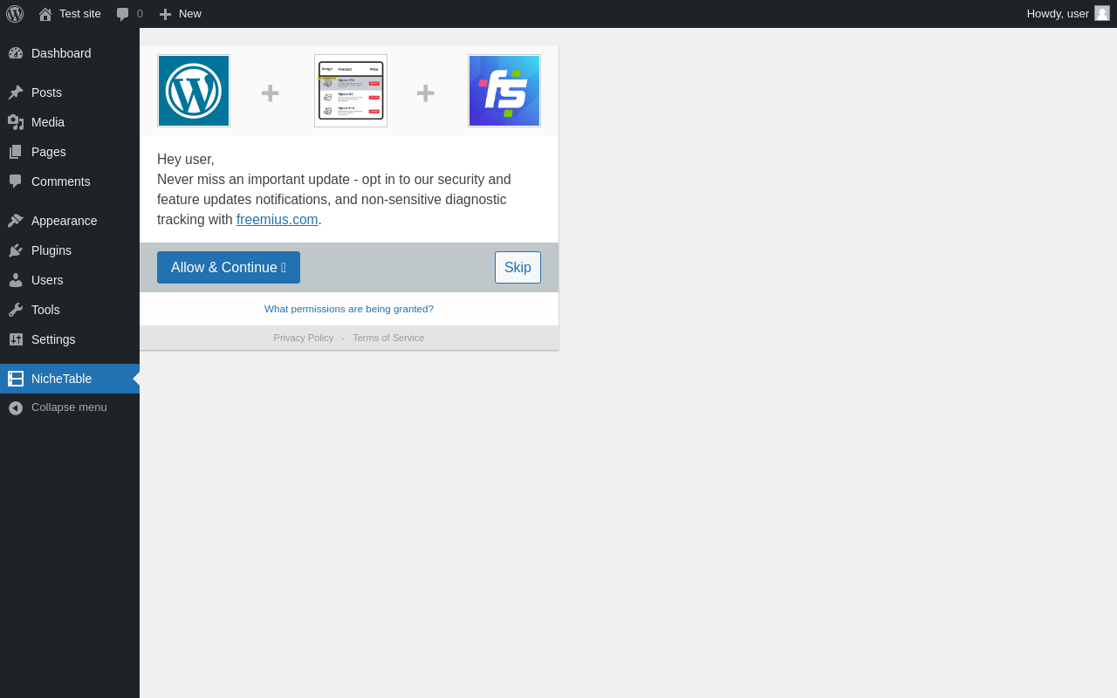1117x698 pixels.
Task: Click the Skip button
Action: 517,268
